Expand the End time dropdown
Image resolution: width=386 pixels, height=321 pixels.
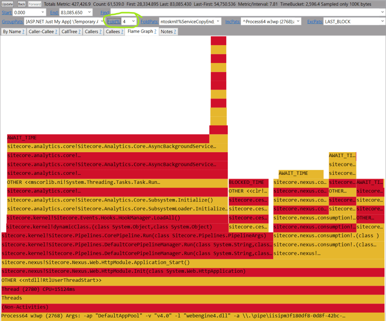point(89,12)
